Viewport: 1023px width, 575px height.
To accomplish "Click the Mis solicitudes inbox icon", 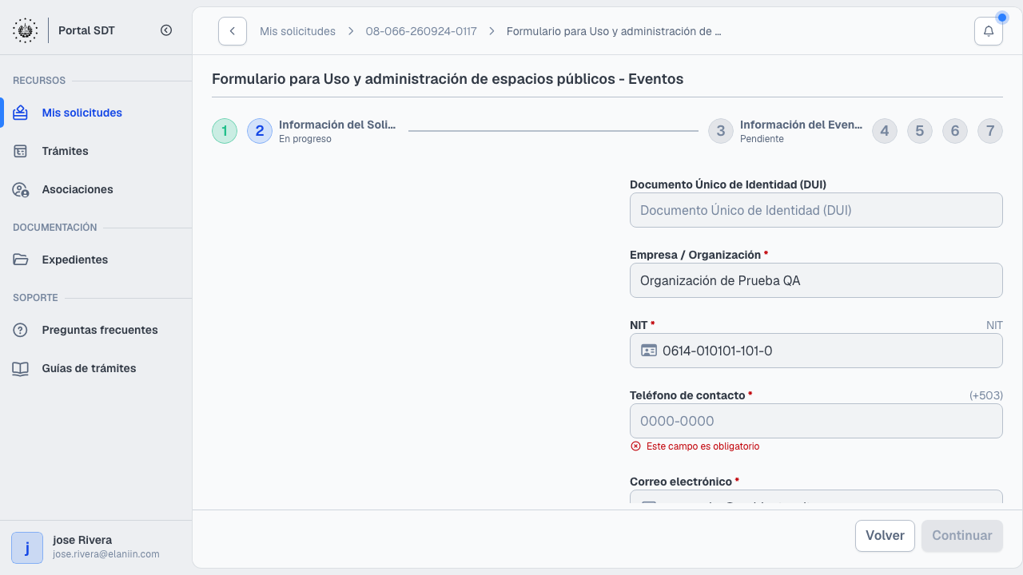I will [x=21, y=113].
